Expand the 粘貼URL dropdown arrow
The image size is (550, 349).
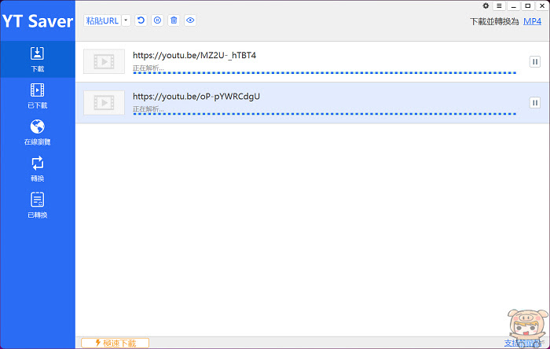tap(126, 20)
